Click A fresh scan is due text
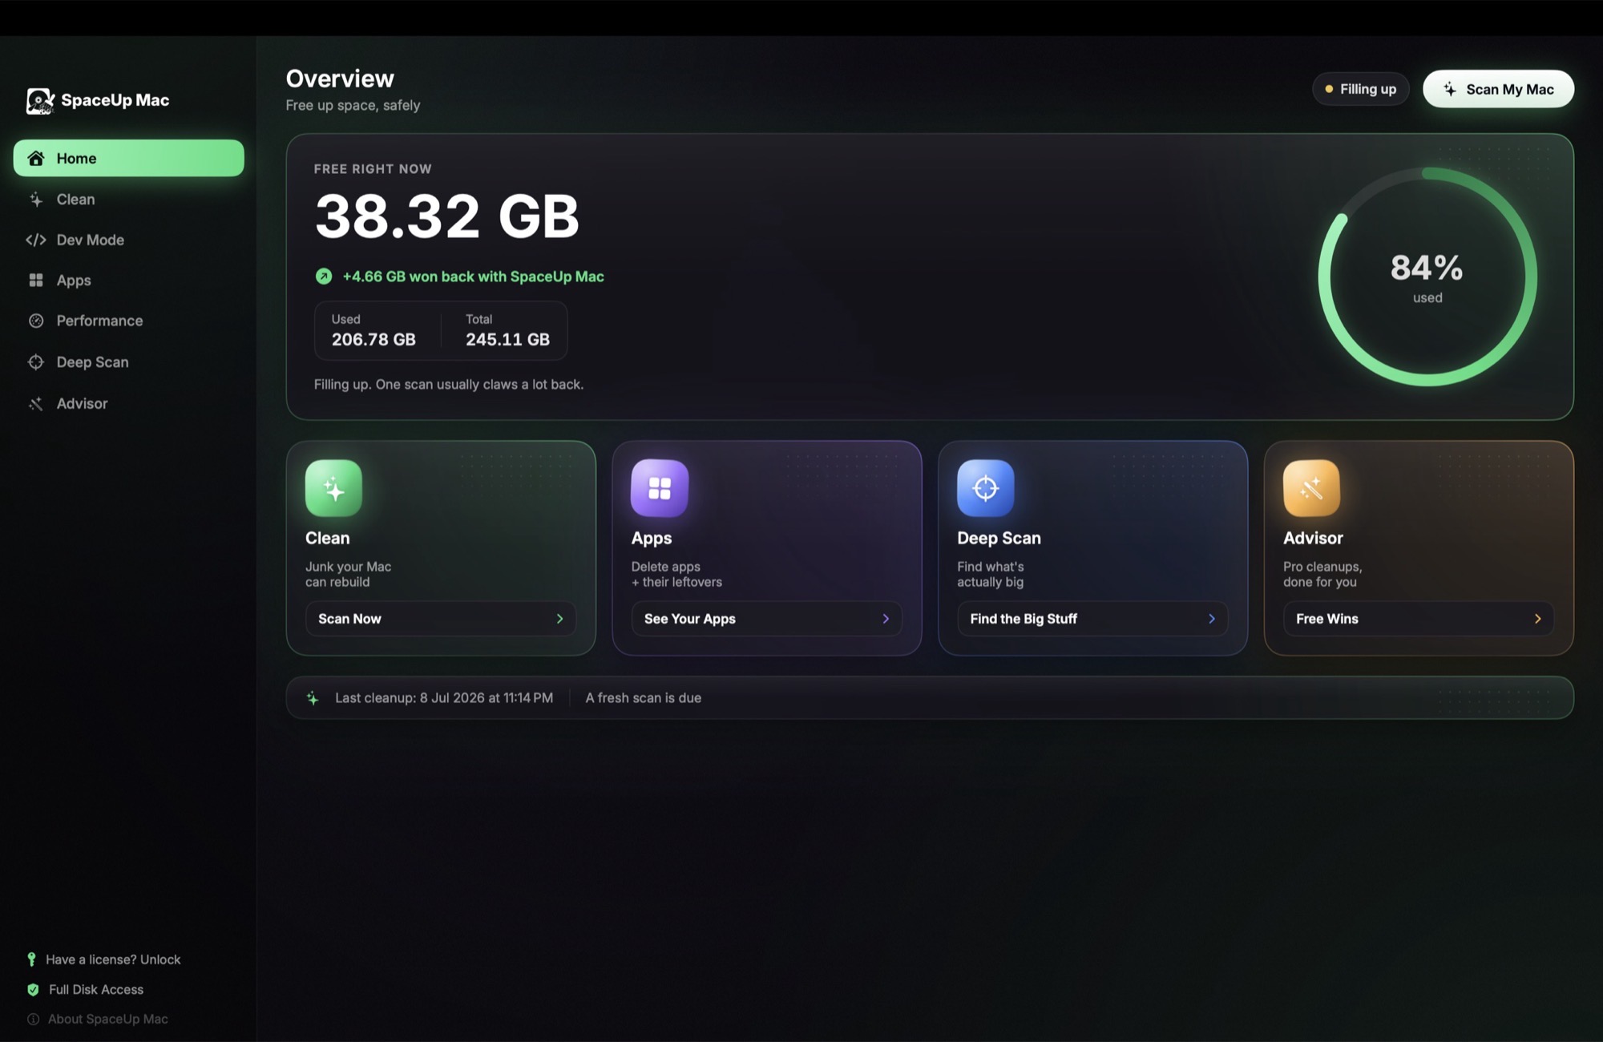The image size is (1603, 1042). coord(643,698)
